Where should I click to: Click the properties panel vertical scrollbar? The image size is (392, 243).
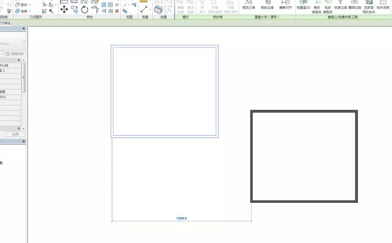[x=24, y=77]
